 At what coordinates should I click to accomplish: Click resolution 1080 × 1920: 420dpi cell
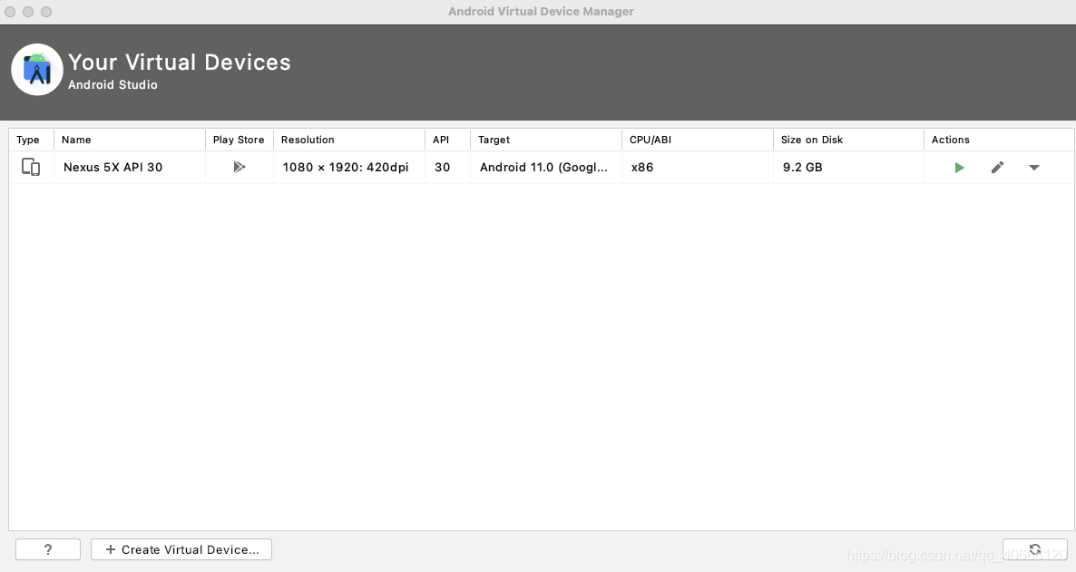point(349,168)
